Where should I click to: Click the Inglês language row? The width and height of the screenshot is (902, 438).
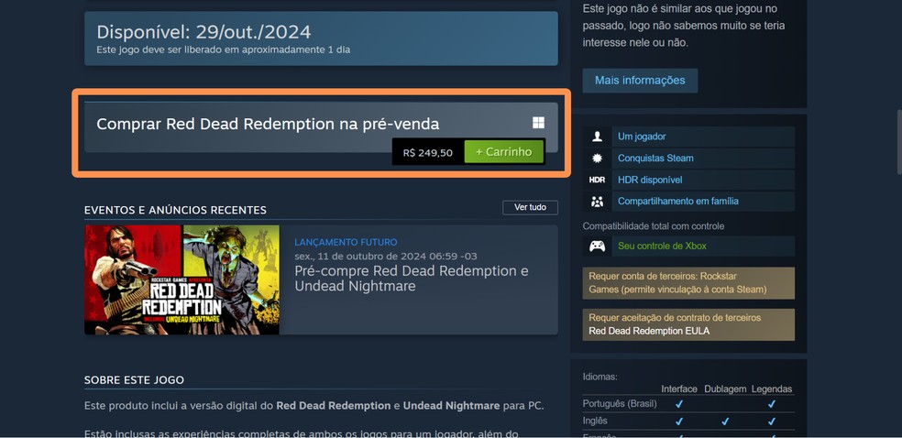(x=688, y=422)
